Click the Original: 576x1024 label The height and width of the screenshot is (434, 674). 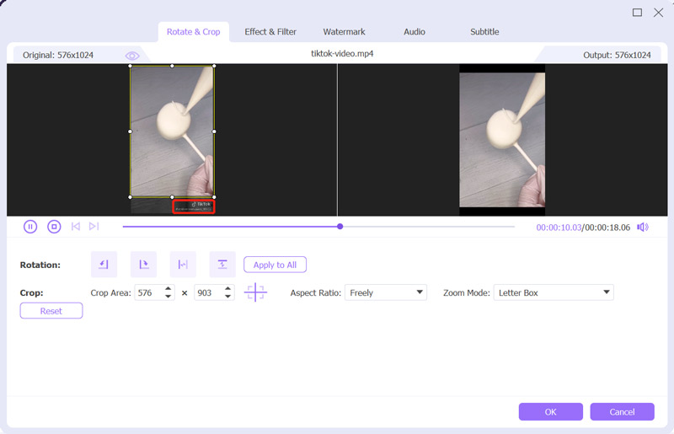pos(58,55)
